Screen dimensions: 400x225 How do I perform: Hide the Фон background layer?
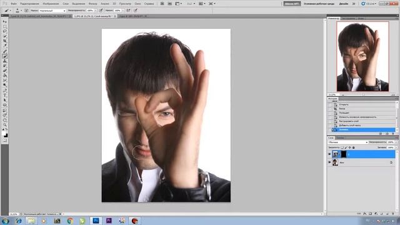pos(329,162)
